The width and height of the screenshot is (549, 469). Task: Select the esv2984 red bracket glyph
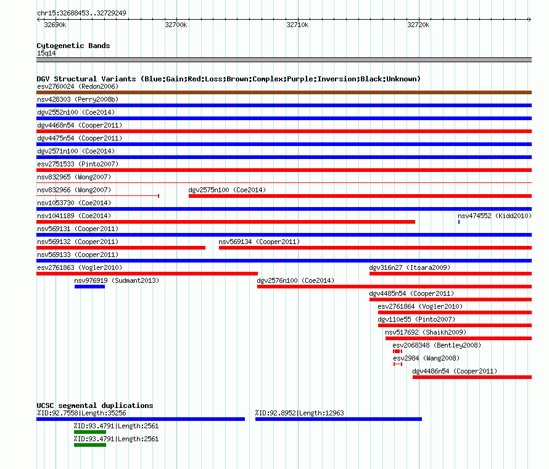click(398, 364)
